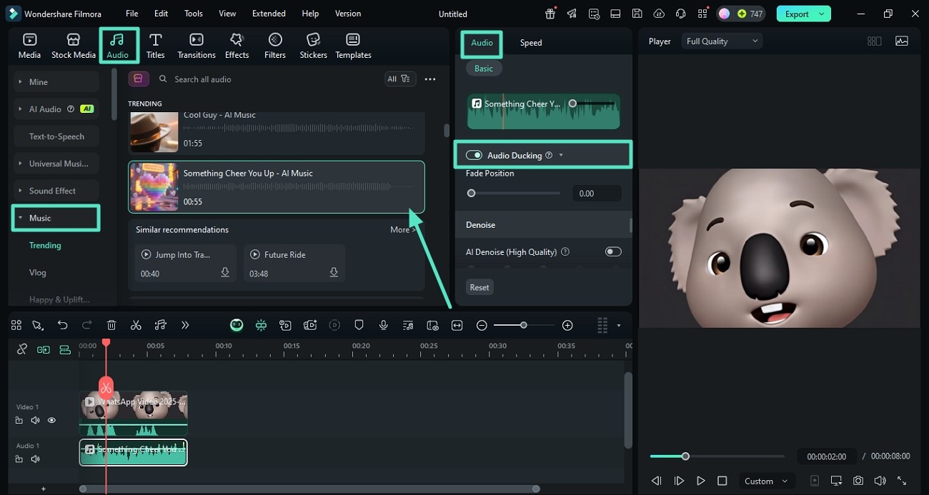Open the Full Quality dropdown in player
This screenshot has width=929, height=495.
722,41
